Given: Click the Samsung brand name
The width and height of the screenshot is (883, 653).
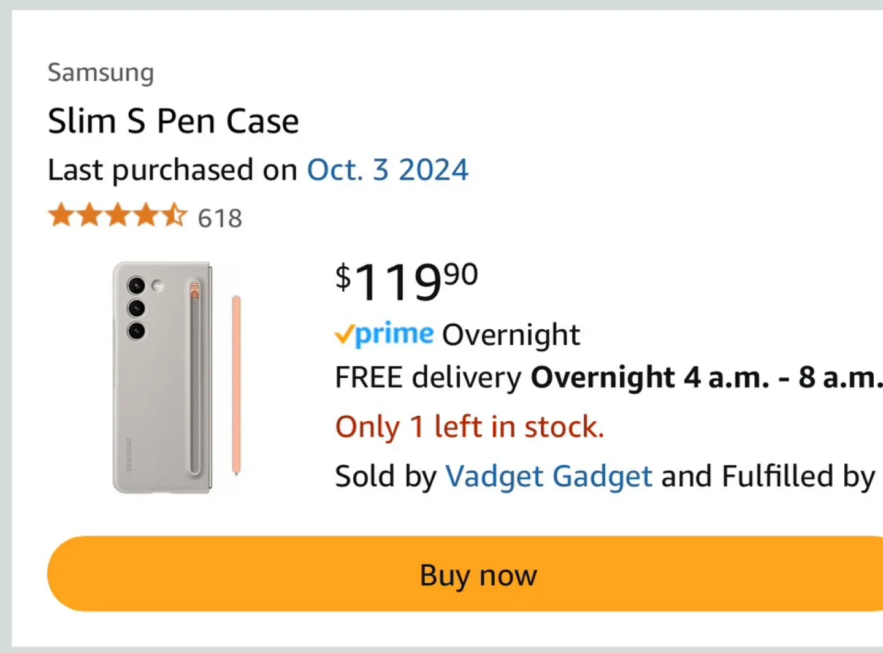Looking at the screenshot, I should click(x=100, y=72).
